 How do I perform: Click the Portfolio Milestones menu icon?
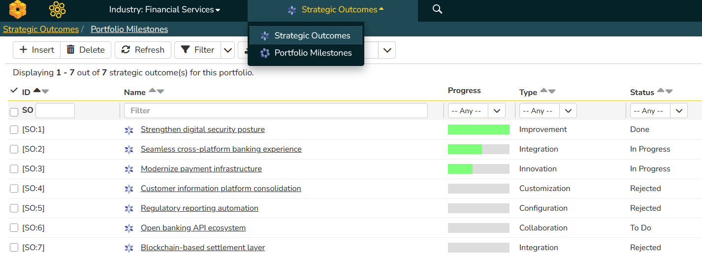pyautogui.click(x=265, y=53)
